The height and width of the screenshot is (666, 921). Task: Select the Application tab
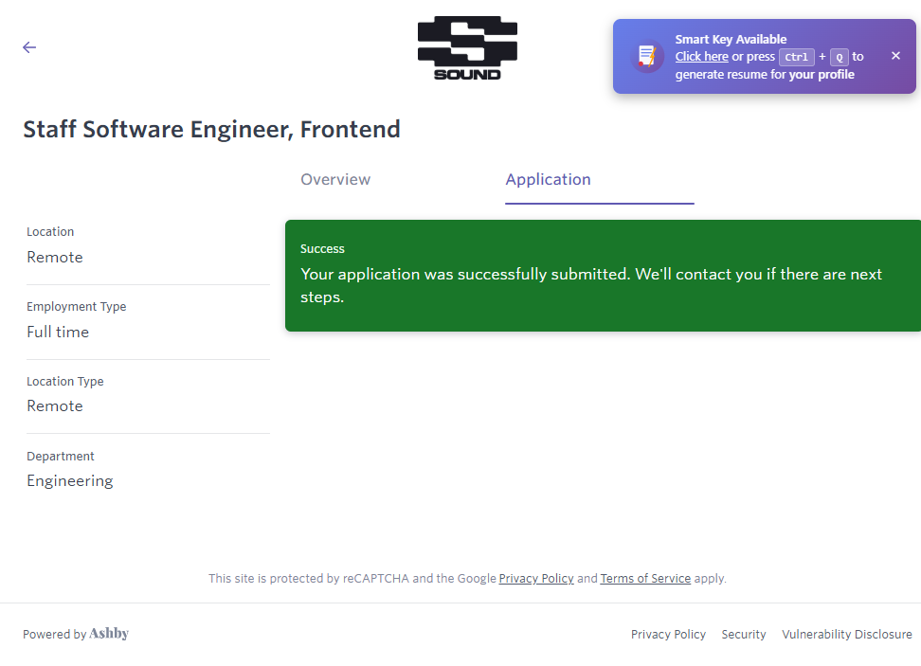click(x=548, y=180)
